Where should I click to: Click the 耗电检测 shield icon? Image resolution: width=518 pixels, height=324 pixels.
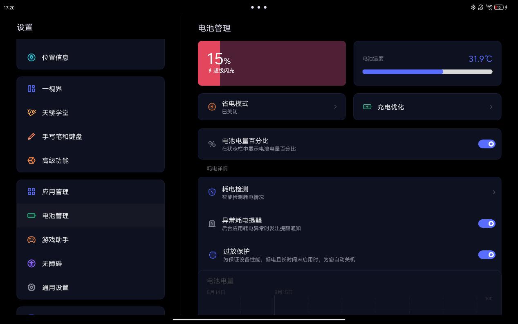(212, 192)
